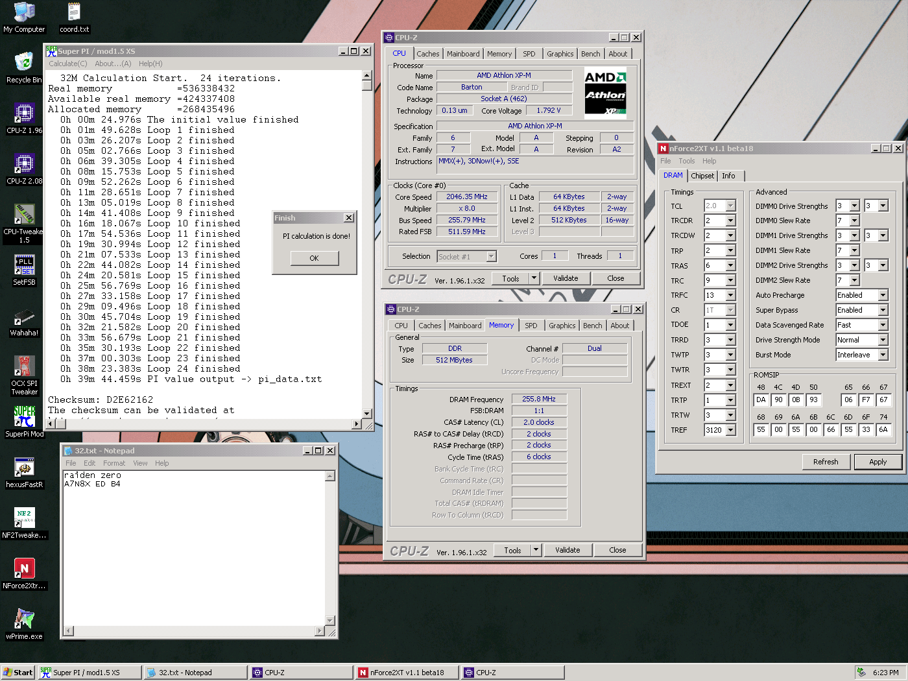Viewport: 908px width, 681px height.
Task: Open the coord.txt file icon
Action: click(74, 13)
